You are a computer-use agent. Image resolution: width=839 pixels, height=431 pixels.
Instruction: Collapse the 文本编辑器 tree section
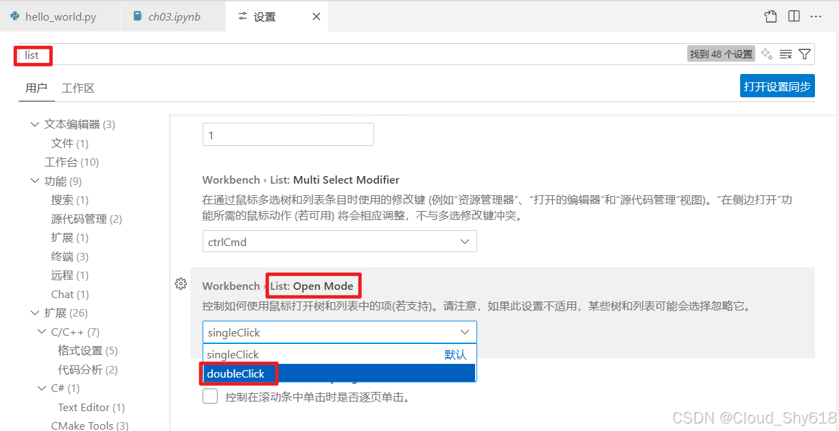click(35, 125)
